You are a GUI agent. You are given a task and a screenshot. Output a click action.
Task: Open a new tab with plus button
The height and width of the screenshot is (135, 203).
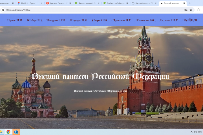pos(190,3)
